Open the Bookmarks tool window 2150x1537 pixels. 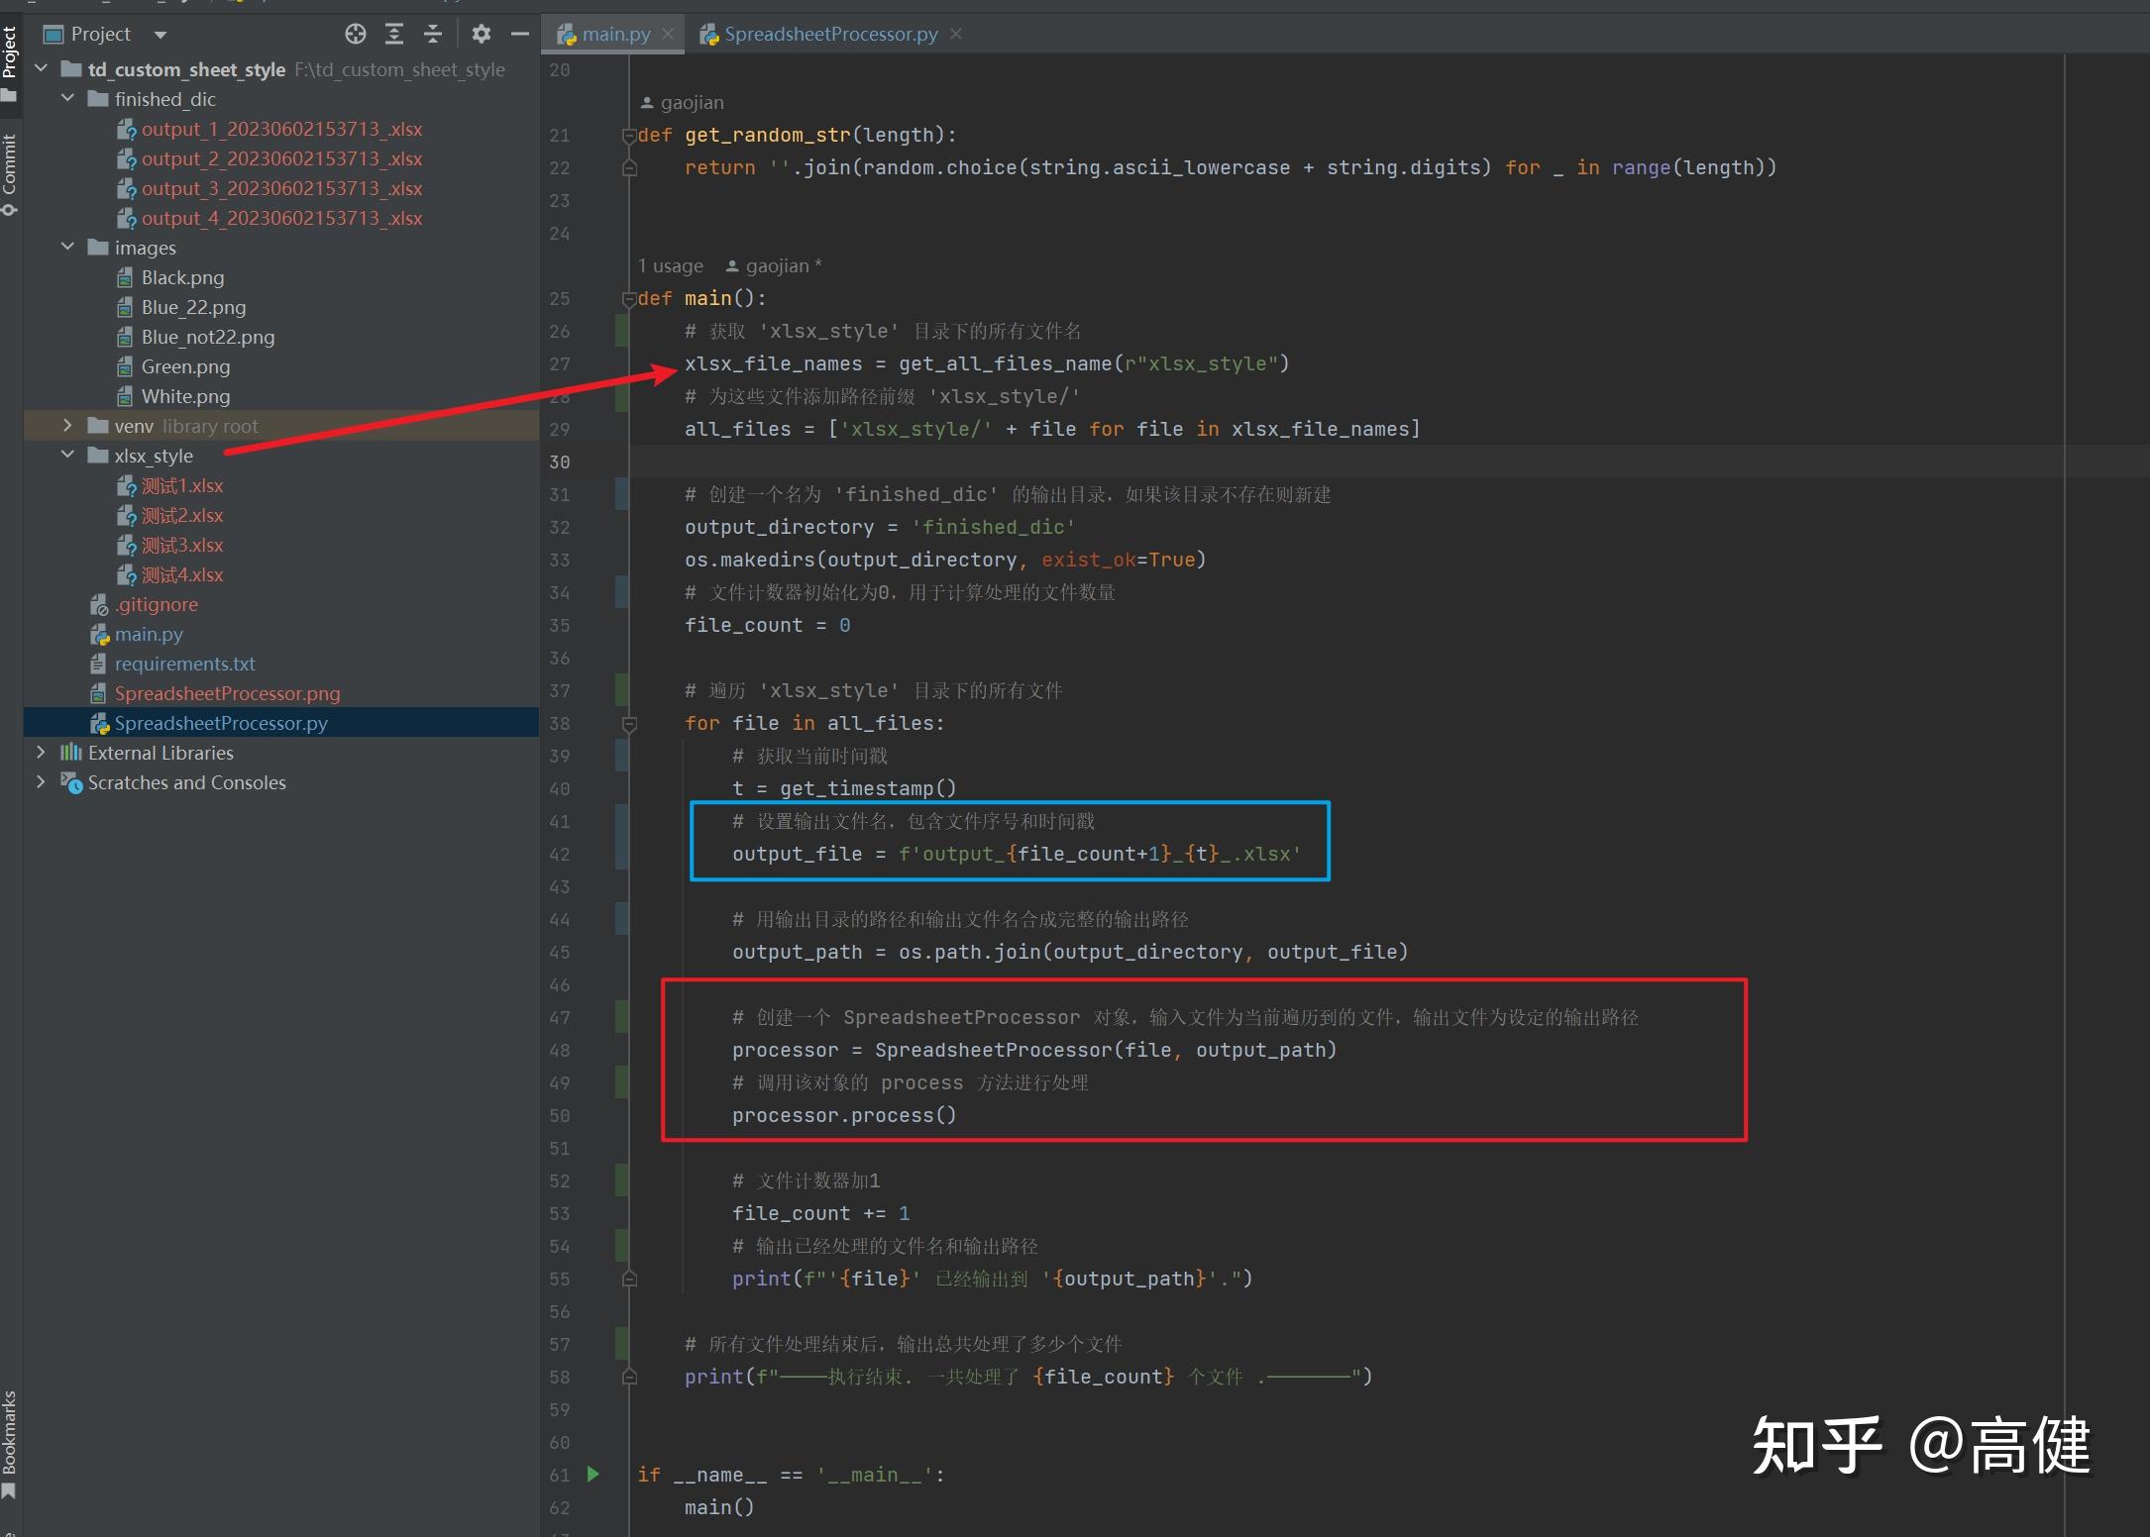click(10, 1441)
